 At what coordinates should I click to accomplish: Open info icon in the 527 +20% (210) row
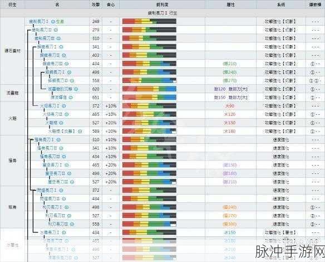tap(72, 182)
